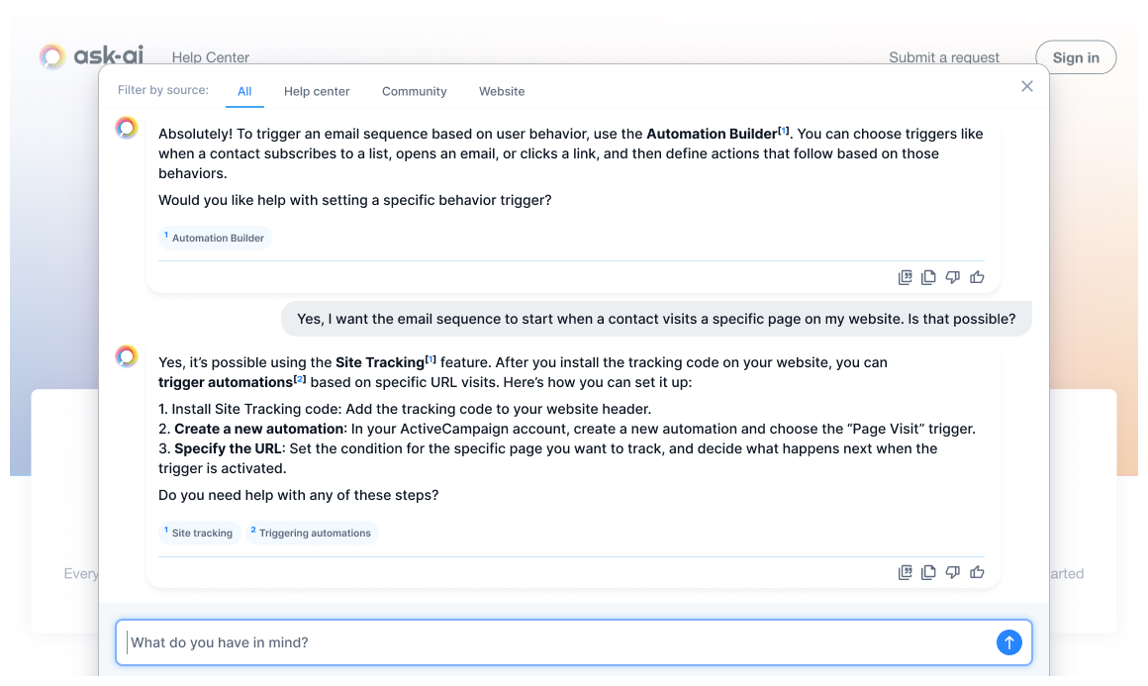Viewport: 1148px width, 686px height.
Task: Thumbs down the Automation Builder answer
Action: click(x=952, y=277)
